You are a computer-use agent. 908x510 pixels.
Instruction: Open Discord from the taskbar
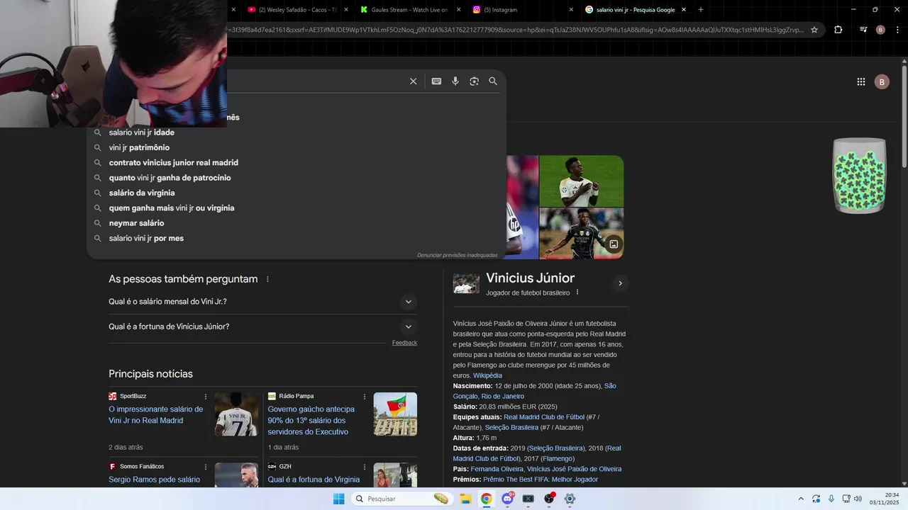[507, 499]
